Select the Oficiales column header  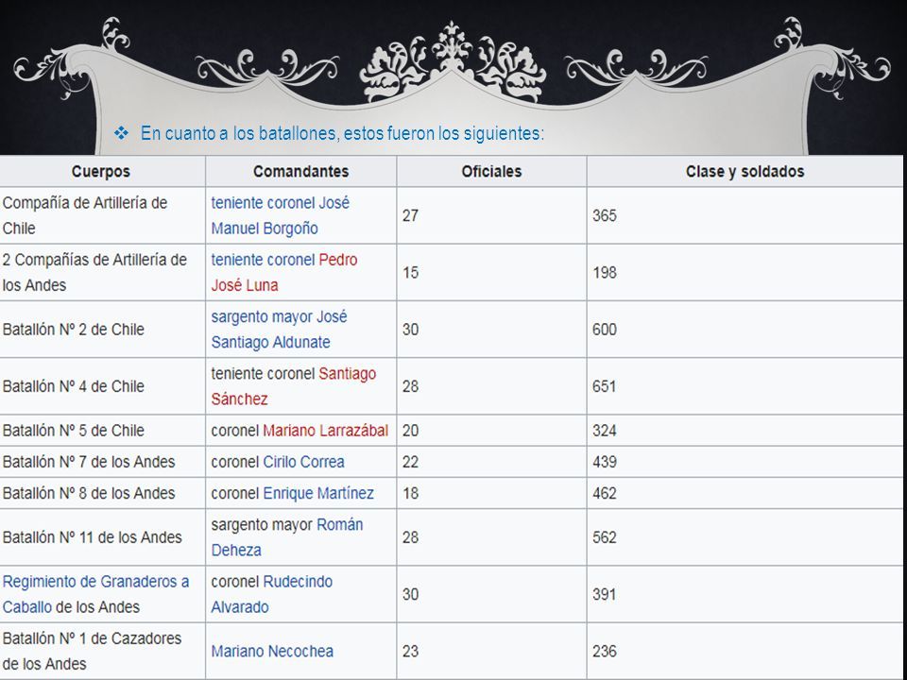[x=491, y=172]
